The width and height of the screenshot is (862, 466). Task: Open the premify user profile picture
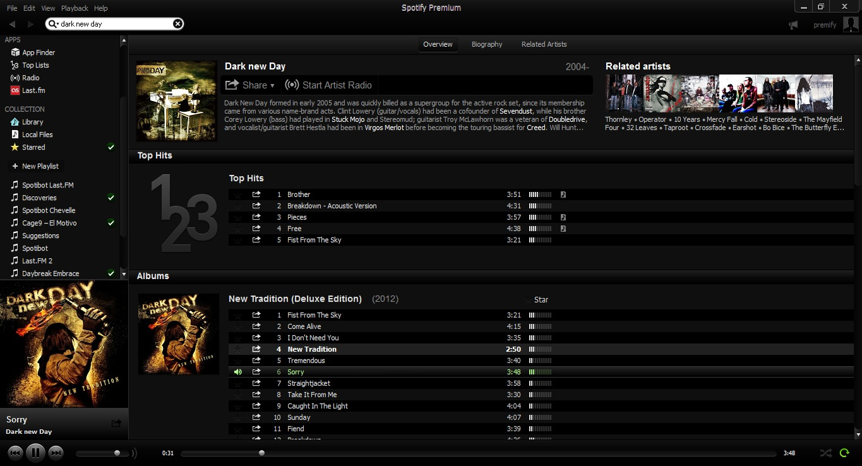click(x=851, y=25)
